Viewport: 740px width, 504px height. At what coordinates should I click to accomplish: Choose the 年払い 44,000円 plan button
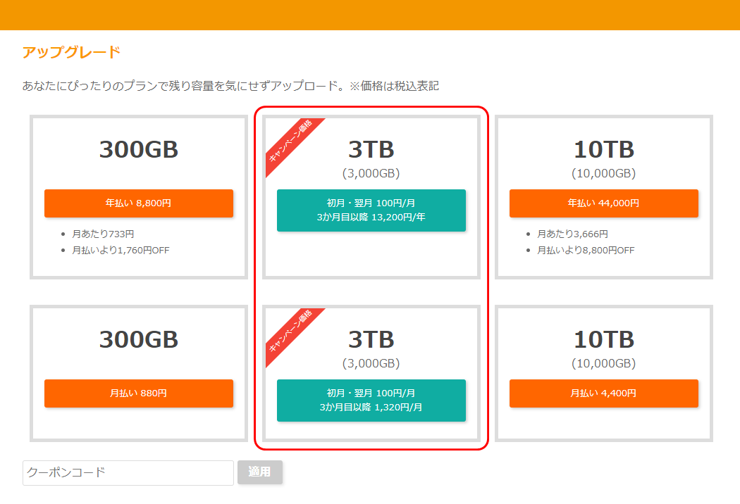pos(603,203)
